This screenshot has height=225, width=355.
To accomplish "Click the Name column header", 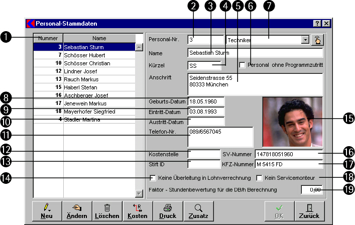I will point(99,38).
